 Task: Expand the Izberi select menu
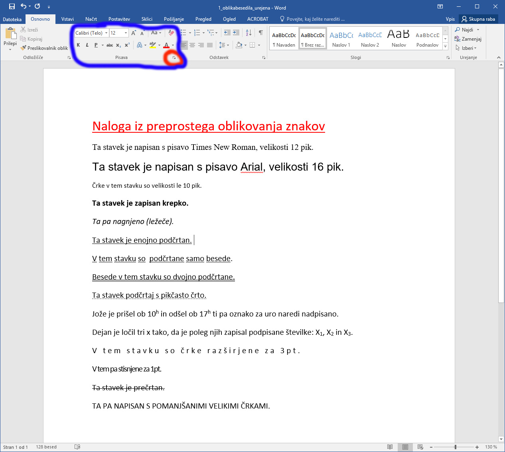click(x=466, y=48)
